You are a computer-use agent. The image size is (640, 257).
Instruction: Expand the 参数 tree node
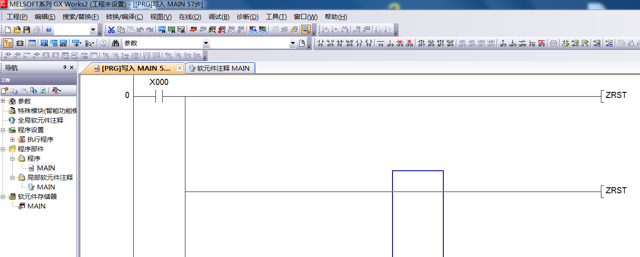tap(3, 101)
